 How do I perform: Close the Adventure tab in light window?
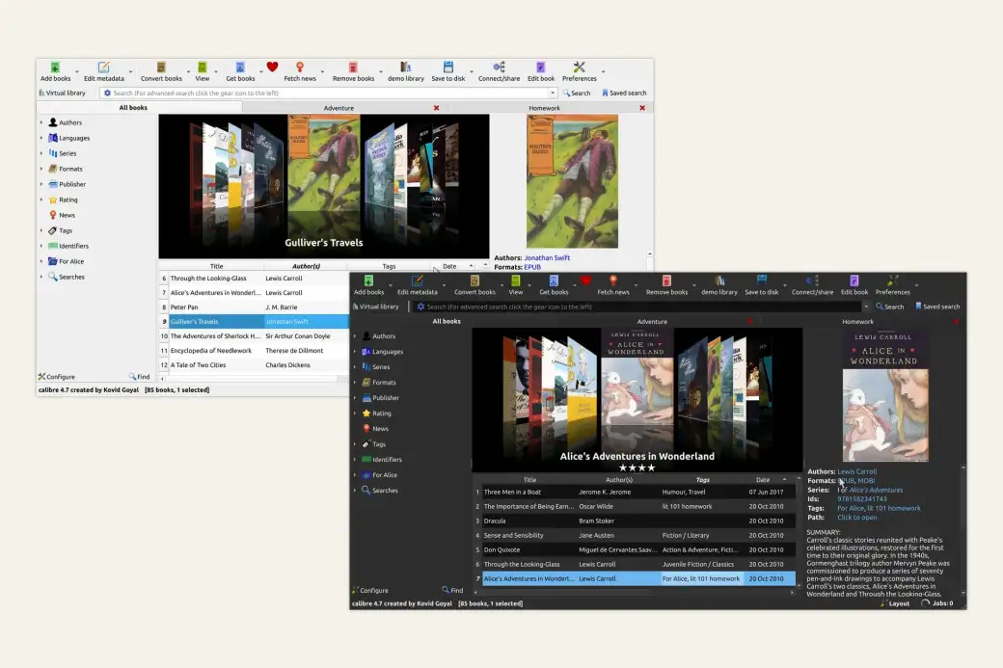click(436, 108)
